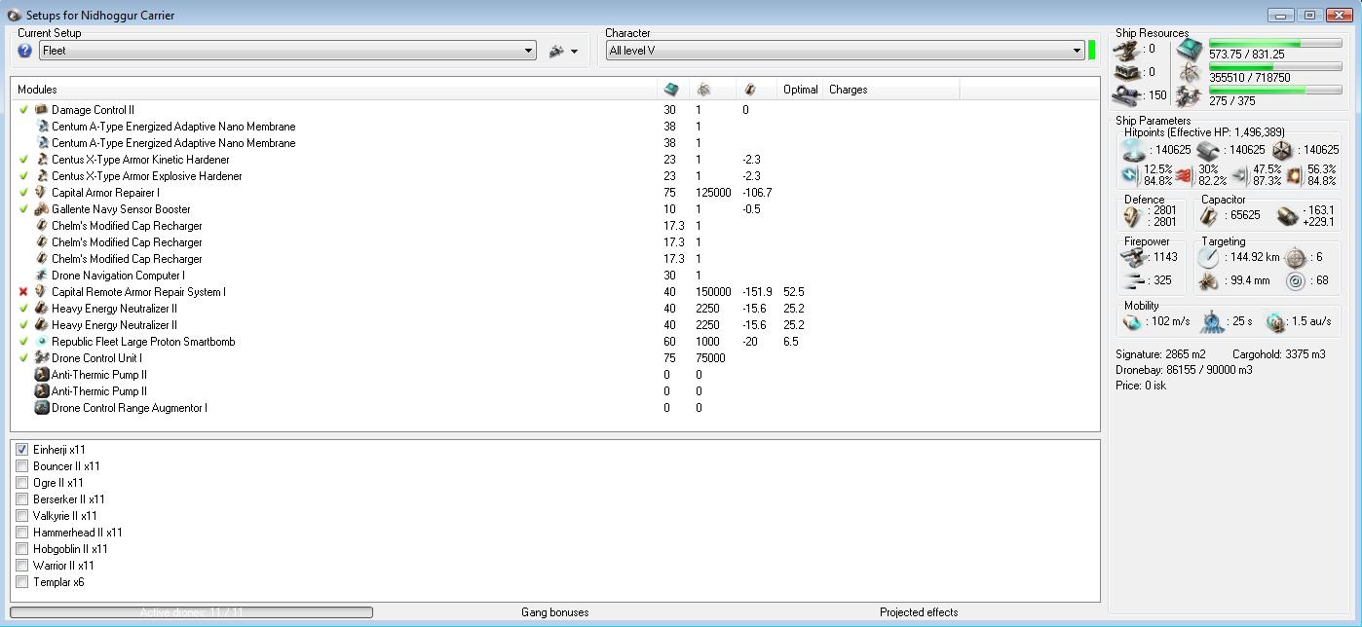Click the targeting range icon showing 144.92 km
The height and width of the screenshot is (627, 1362).
click(x=1209, y=257)
